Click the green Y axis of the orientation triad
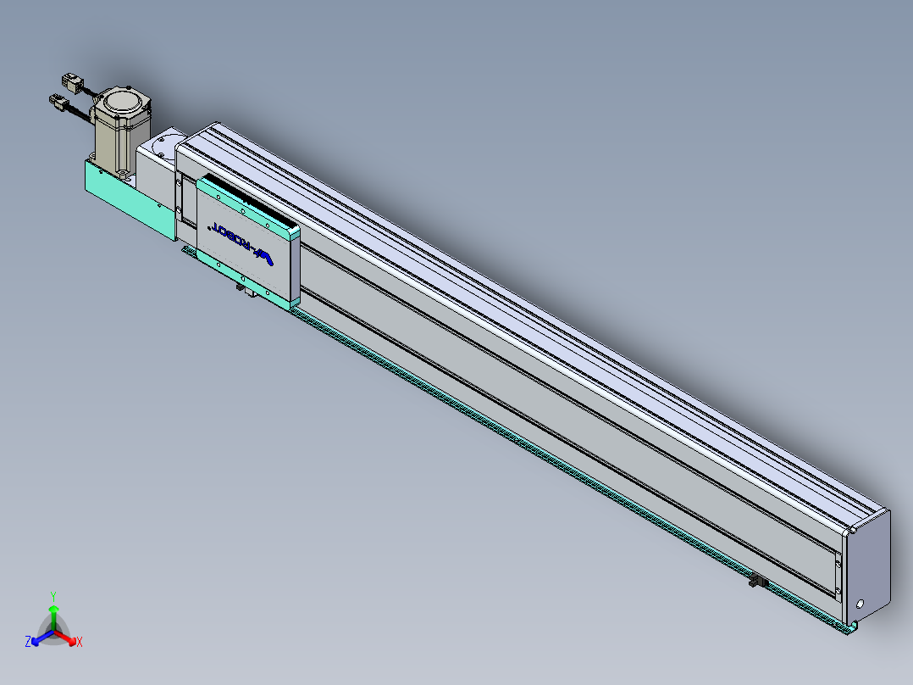The image size is (913, 685). [x=53, y=617]
